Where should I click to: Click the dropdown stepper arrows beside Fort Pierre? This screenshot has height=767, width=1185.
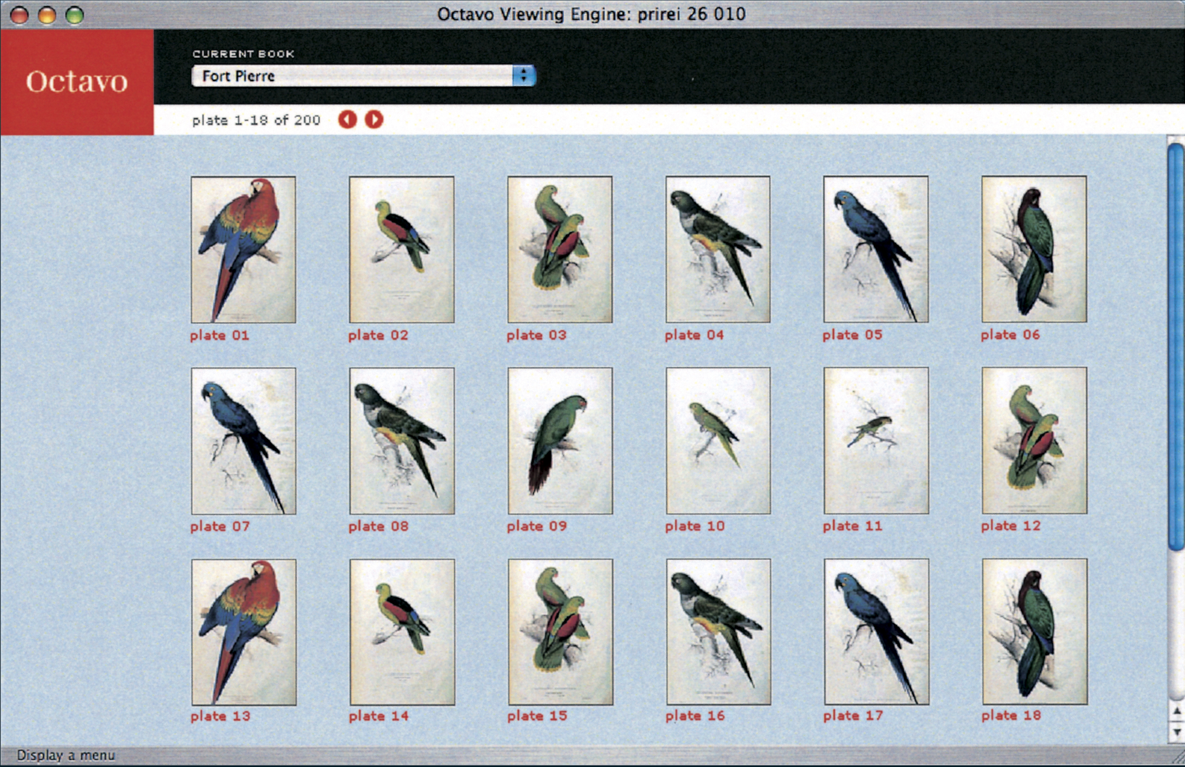(x=523, y=76)
